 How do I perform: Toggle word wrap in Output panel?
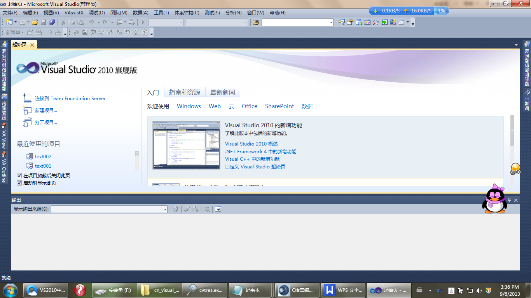(x=218, y=209)
